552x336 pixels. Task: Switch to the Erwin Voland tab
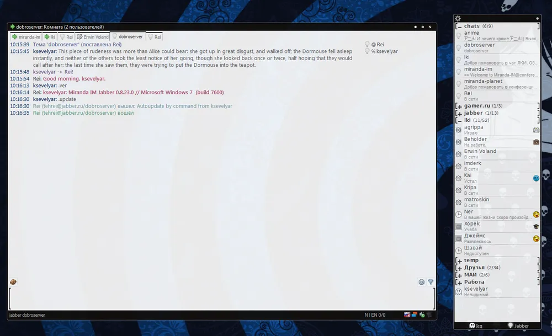pyautogui.click(x=93, y=36)
